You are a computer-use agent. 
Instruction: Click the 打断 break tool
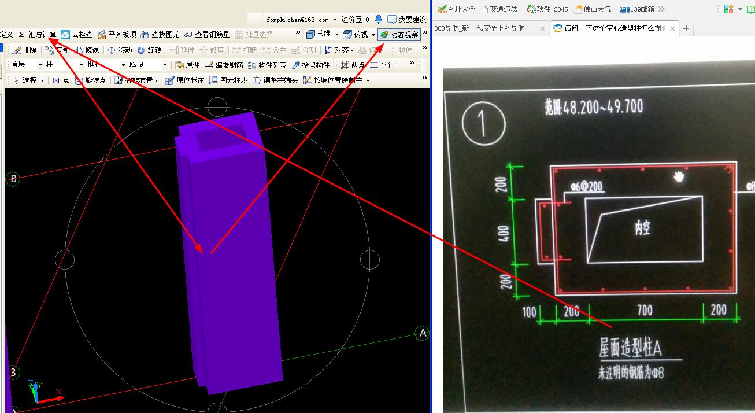point(245,50)
